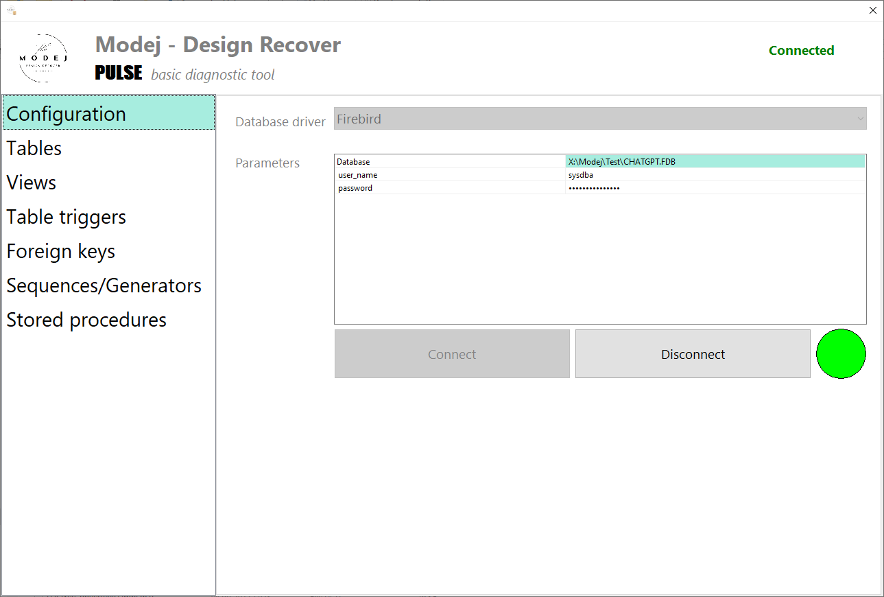Click the Modej - Design Recover title
This screenshot has height=597, width=884.
[x=218, y=45]
